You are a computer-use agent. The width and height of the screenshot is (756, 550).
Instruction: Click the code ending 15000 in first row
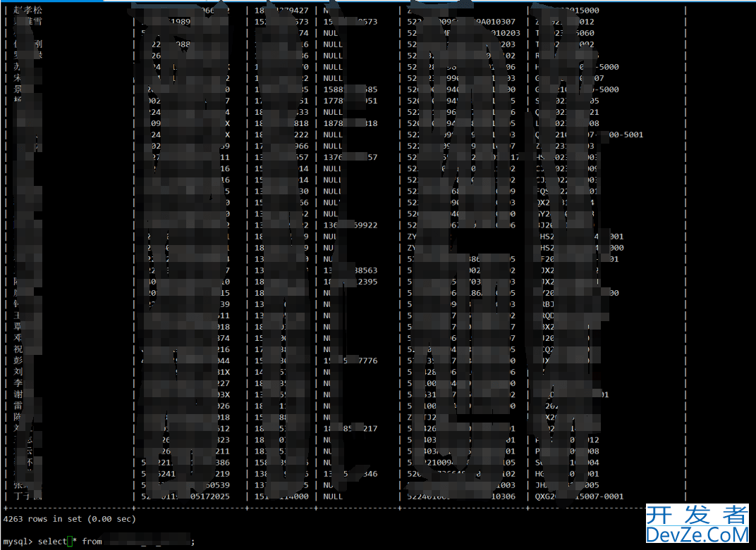coord(567,10)
